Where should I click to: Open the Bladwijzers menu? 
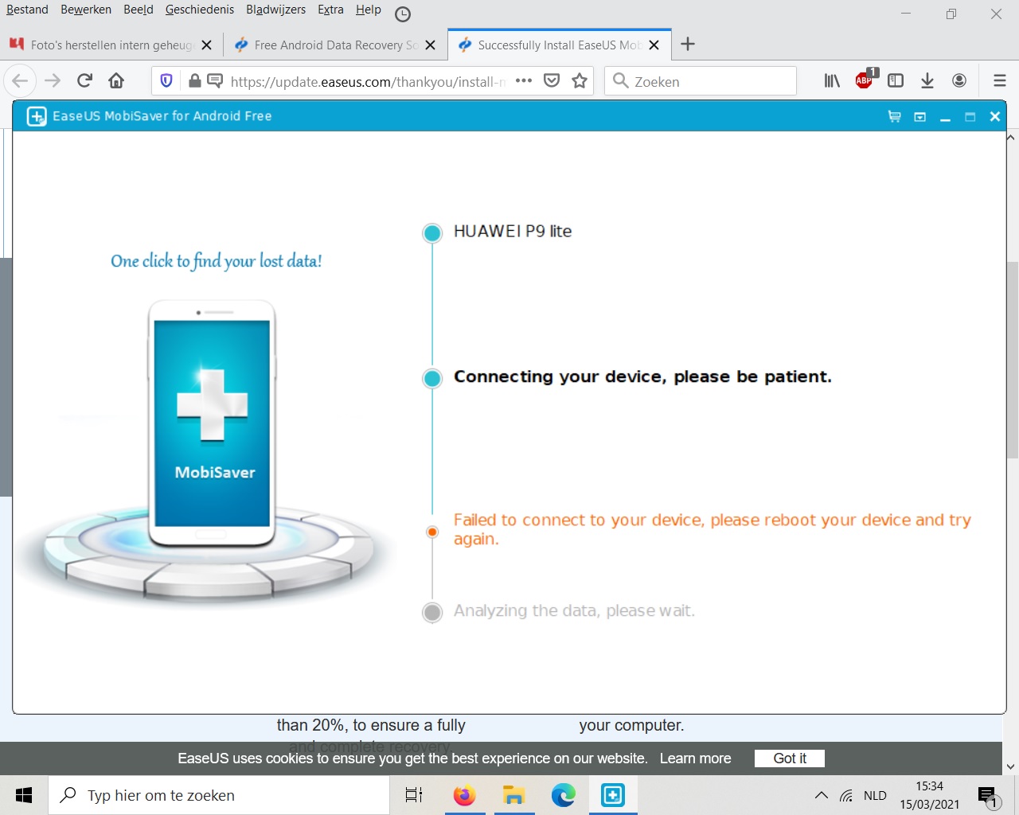coord(275,10)
